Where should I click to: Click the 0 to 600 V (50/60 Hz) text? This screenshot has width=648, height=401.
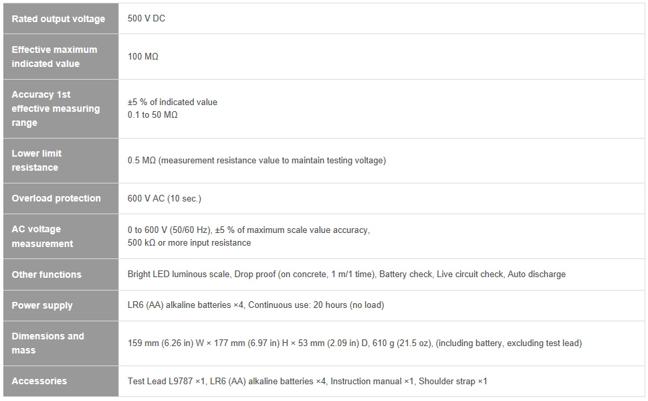170,230
